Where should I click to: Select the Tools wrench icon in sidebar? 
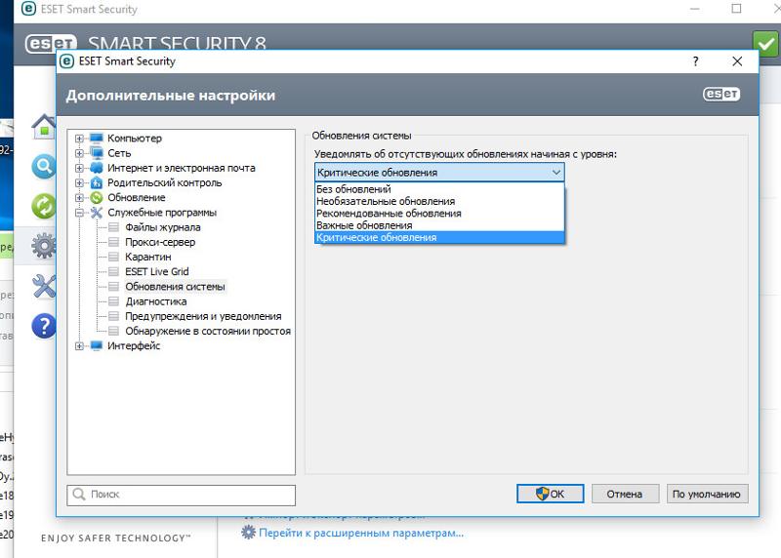tap(44, 286)
